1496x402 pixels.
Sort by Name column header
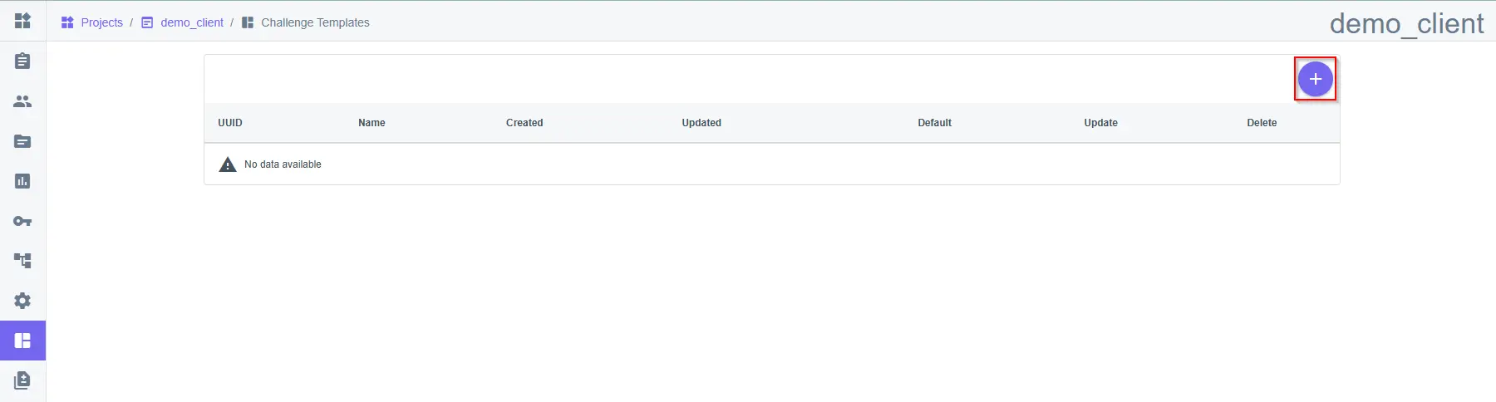click(372, 123)
